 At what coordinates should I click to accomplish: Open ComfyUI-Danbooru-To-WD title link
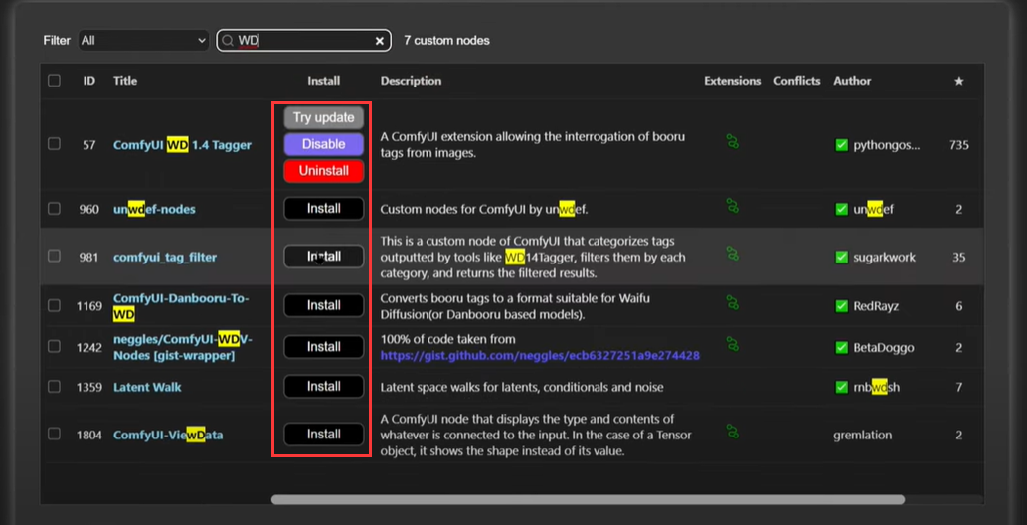(x=181, y=306)
